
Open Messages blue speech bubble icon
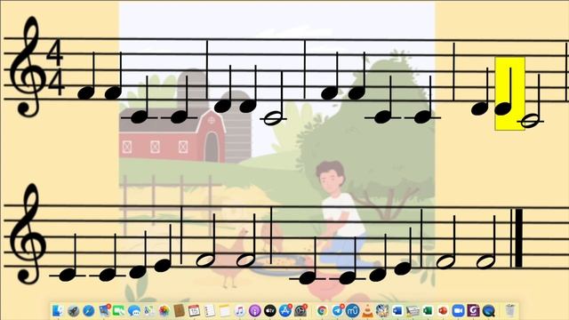click(x=134, y=311)
